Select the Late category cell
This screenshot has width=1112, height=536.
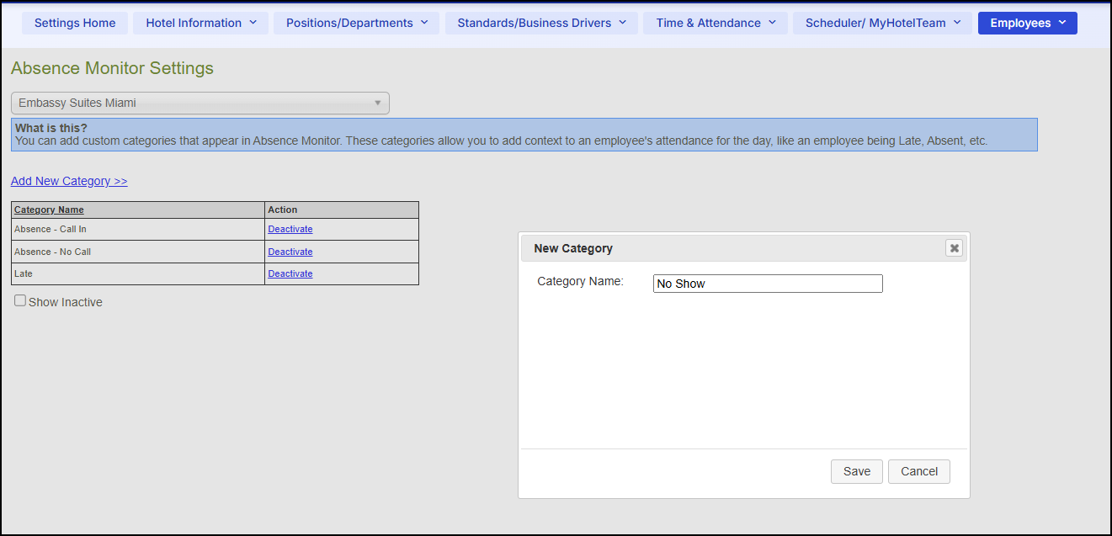138,273
